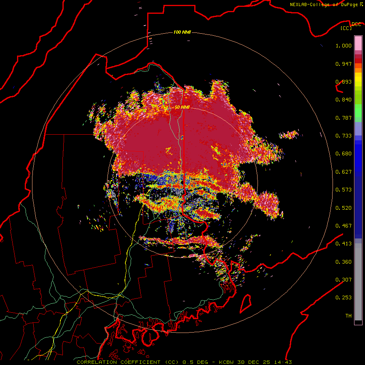Click the Correlation Coefficient product title
The height and width of the screenshot is (365, 365).
128,362
